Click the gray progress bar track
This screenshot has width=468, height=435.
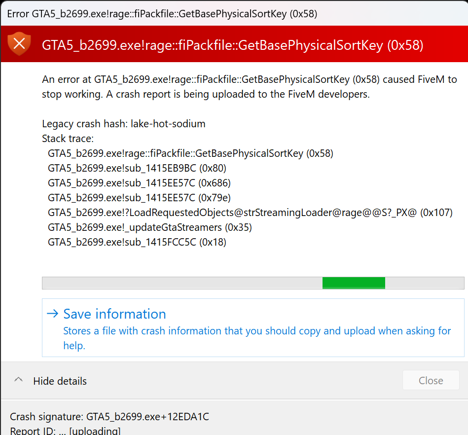(x=181, y=283)
